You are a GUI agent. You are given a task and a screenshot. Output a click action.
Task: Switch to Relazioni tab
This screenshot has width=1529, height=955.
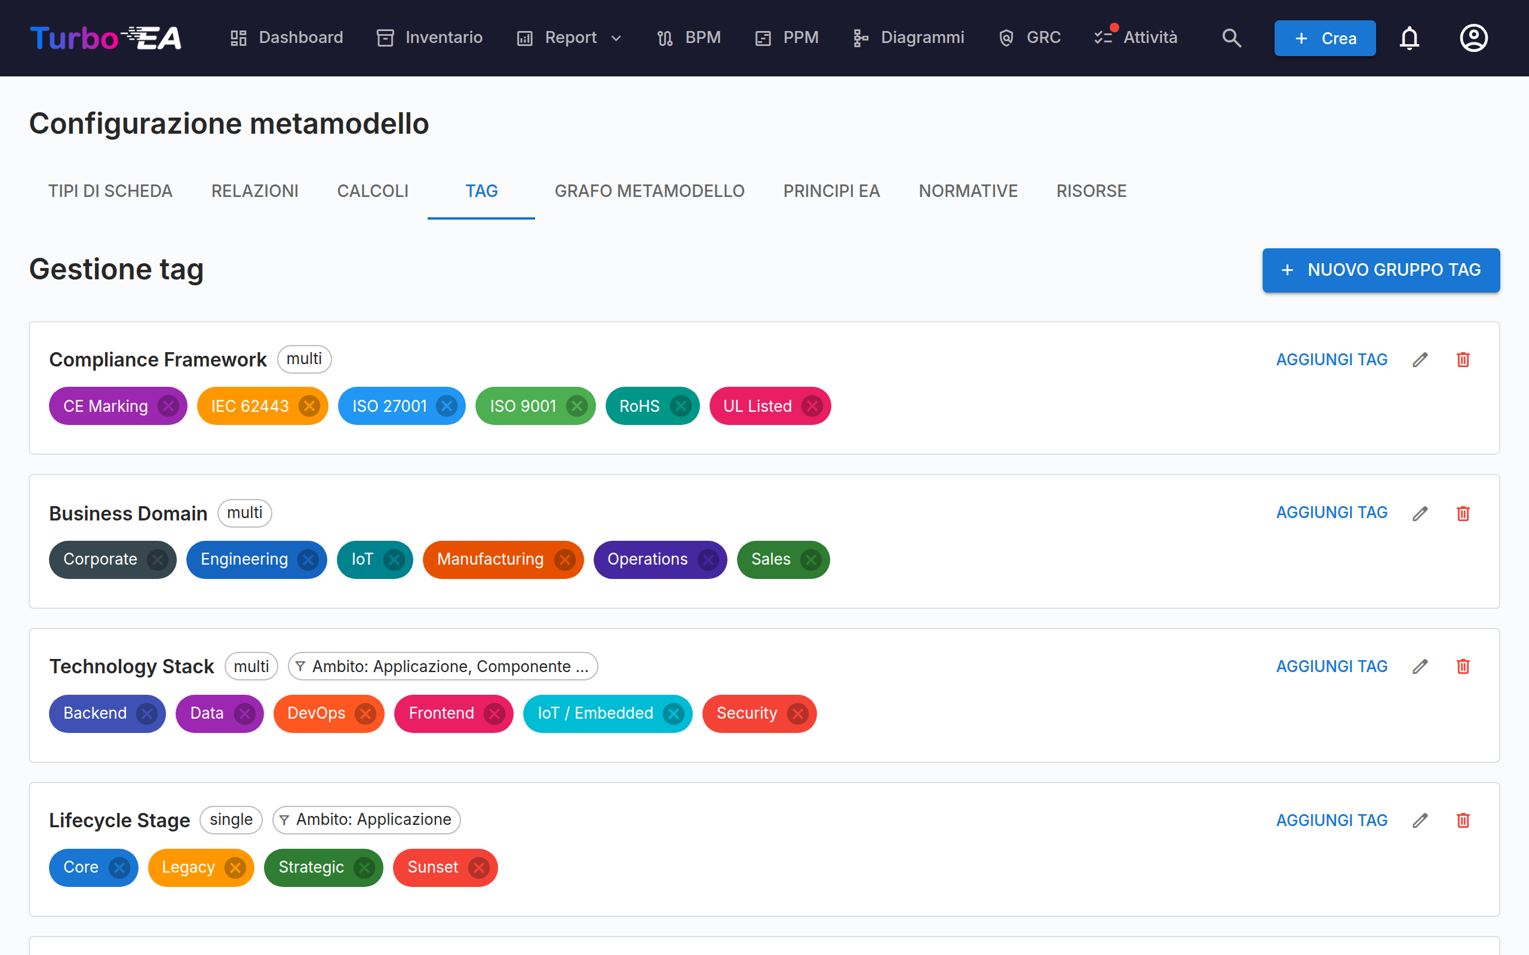coord(254,191)
